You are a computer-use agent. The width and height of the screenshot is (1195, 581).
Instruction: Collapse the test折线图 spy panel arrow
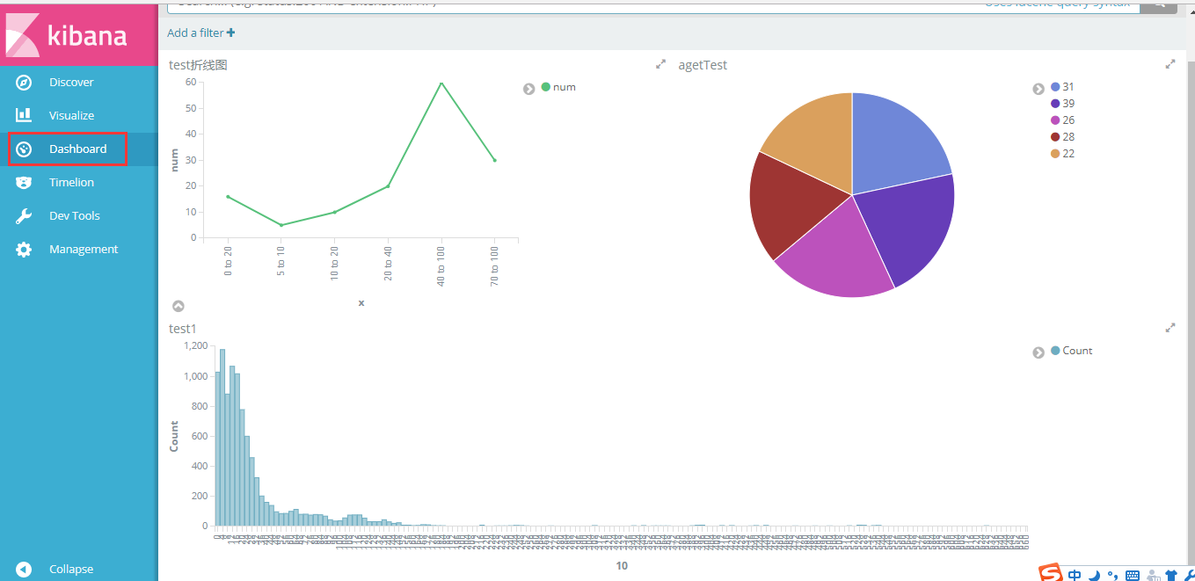click(x=179, y=306)
